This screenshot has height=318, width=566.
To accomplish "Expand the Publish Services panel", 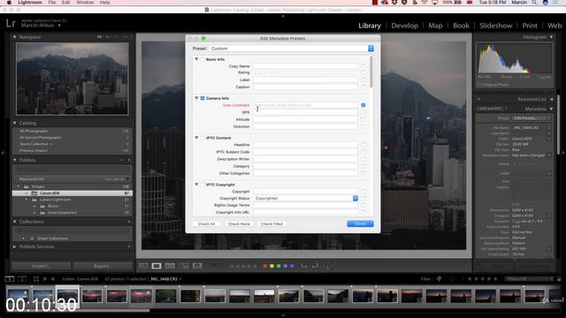I will [x=15, y=246].
